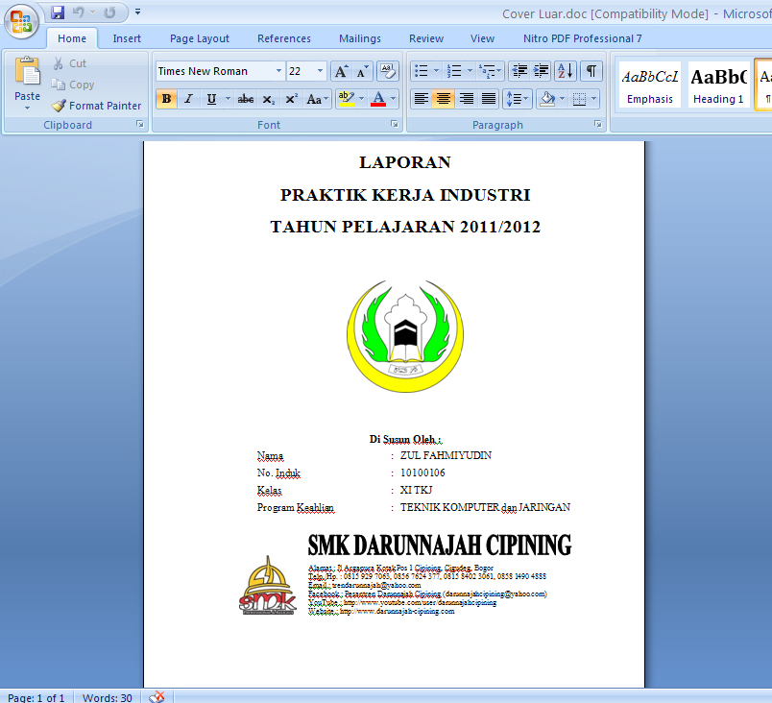Image resolution: width=772 pixels, height=703 pixels.
Task: Apply subscript to text
Action: pos(268,99)
